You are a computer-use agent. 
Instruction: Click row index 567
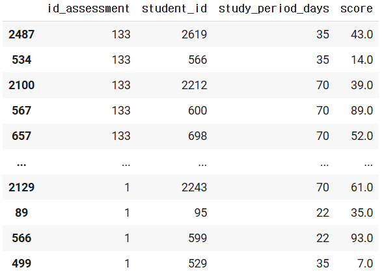pyautogui.click(x=21, y=111)
